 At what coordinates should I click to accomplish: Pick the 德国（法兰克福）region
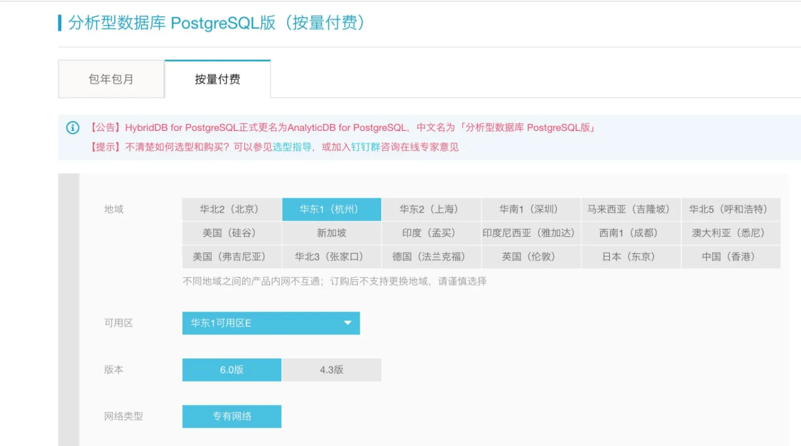tap(431, 257)
